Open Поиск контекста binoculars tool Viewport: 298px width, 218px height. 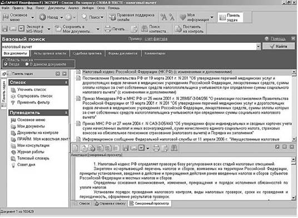(145, 29)
